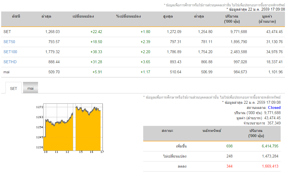Select mai change +5.91

pos(97,72)
